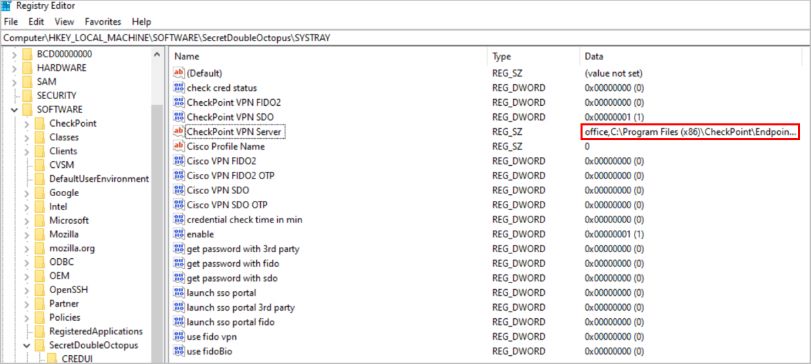Open the Favorites menu
Screen dimensions: 811x364
(103, 22)
